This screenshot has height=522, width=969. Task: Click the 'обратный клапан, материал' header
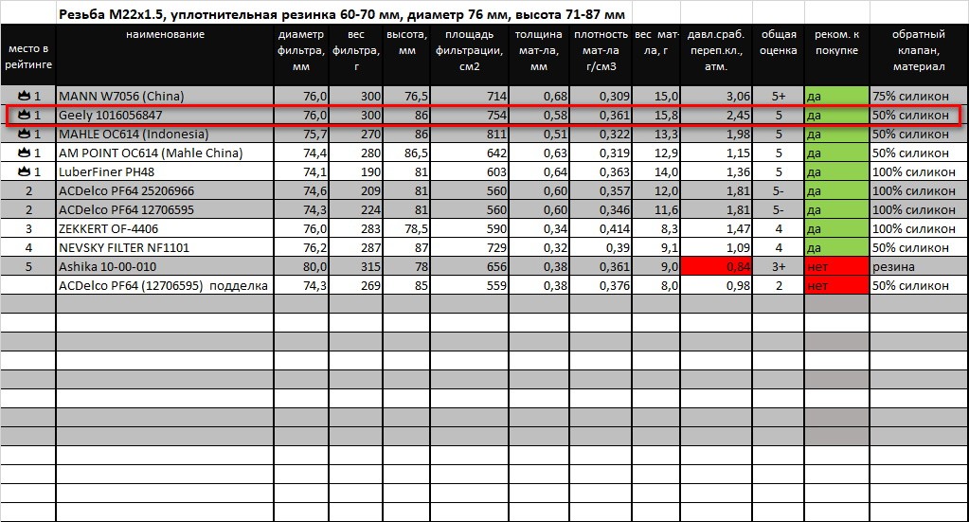[918, 51]
